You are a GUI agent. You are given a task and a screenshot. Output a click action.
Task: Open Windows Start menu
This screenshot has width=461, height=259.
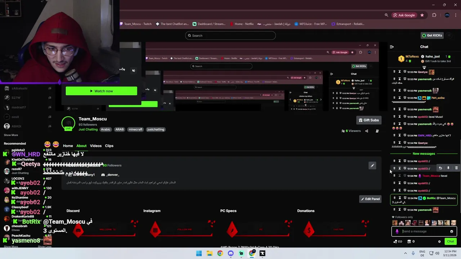tap(199, 253)
